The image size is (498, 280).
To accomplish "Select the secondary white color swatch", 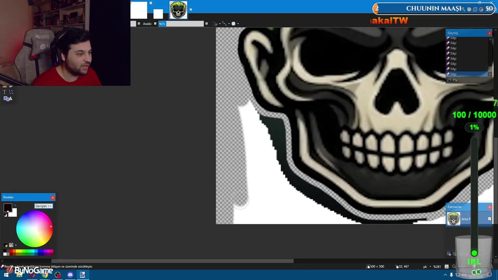I will (14, 213).
